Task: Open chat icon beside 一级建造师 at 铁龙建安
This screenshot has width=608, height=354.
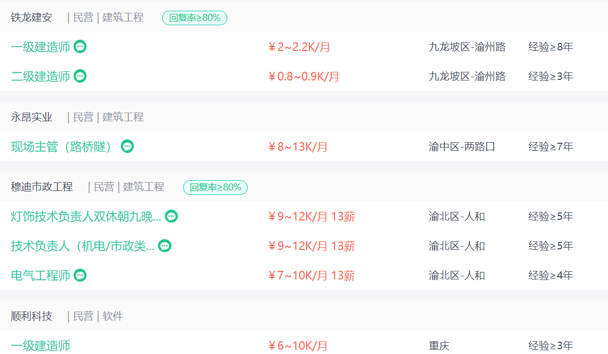Action: pyautogui.click(x=80, y=47)
